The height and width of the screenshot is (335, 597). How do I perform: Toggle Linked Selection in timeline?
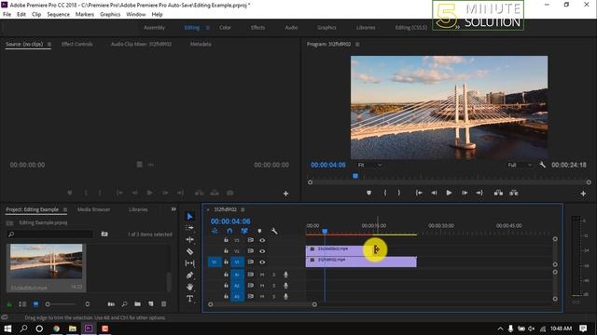point(244,231)
